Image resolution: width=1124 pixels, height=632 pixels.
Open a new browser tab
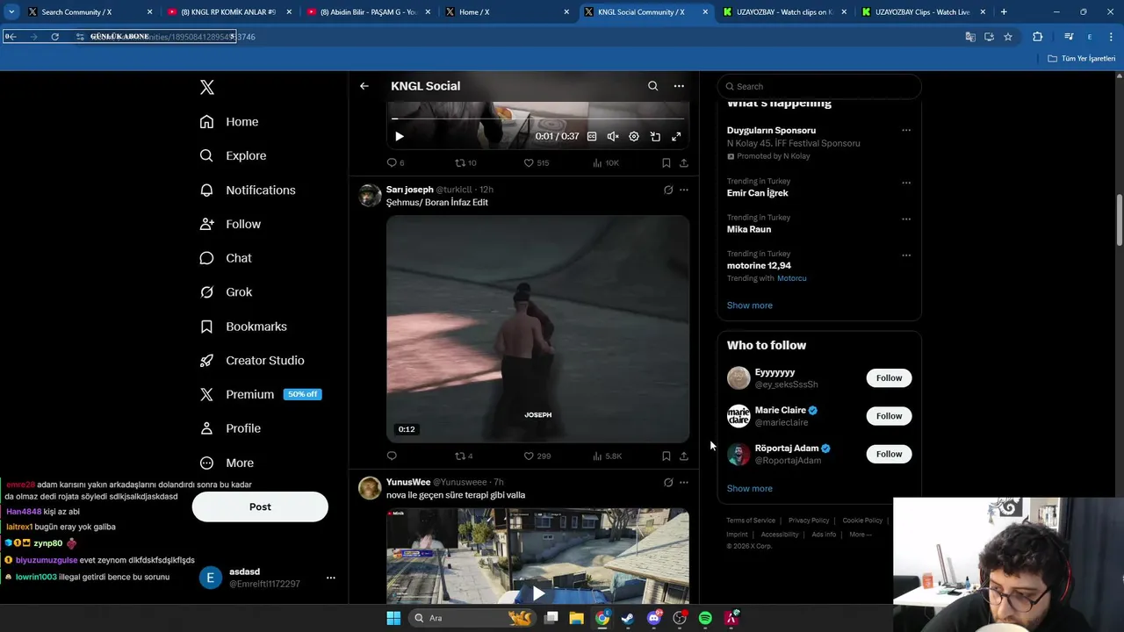[1004, 12]
